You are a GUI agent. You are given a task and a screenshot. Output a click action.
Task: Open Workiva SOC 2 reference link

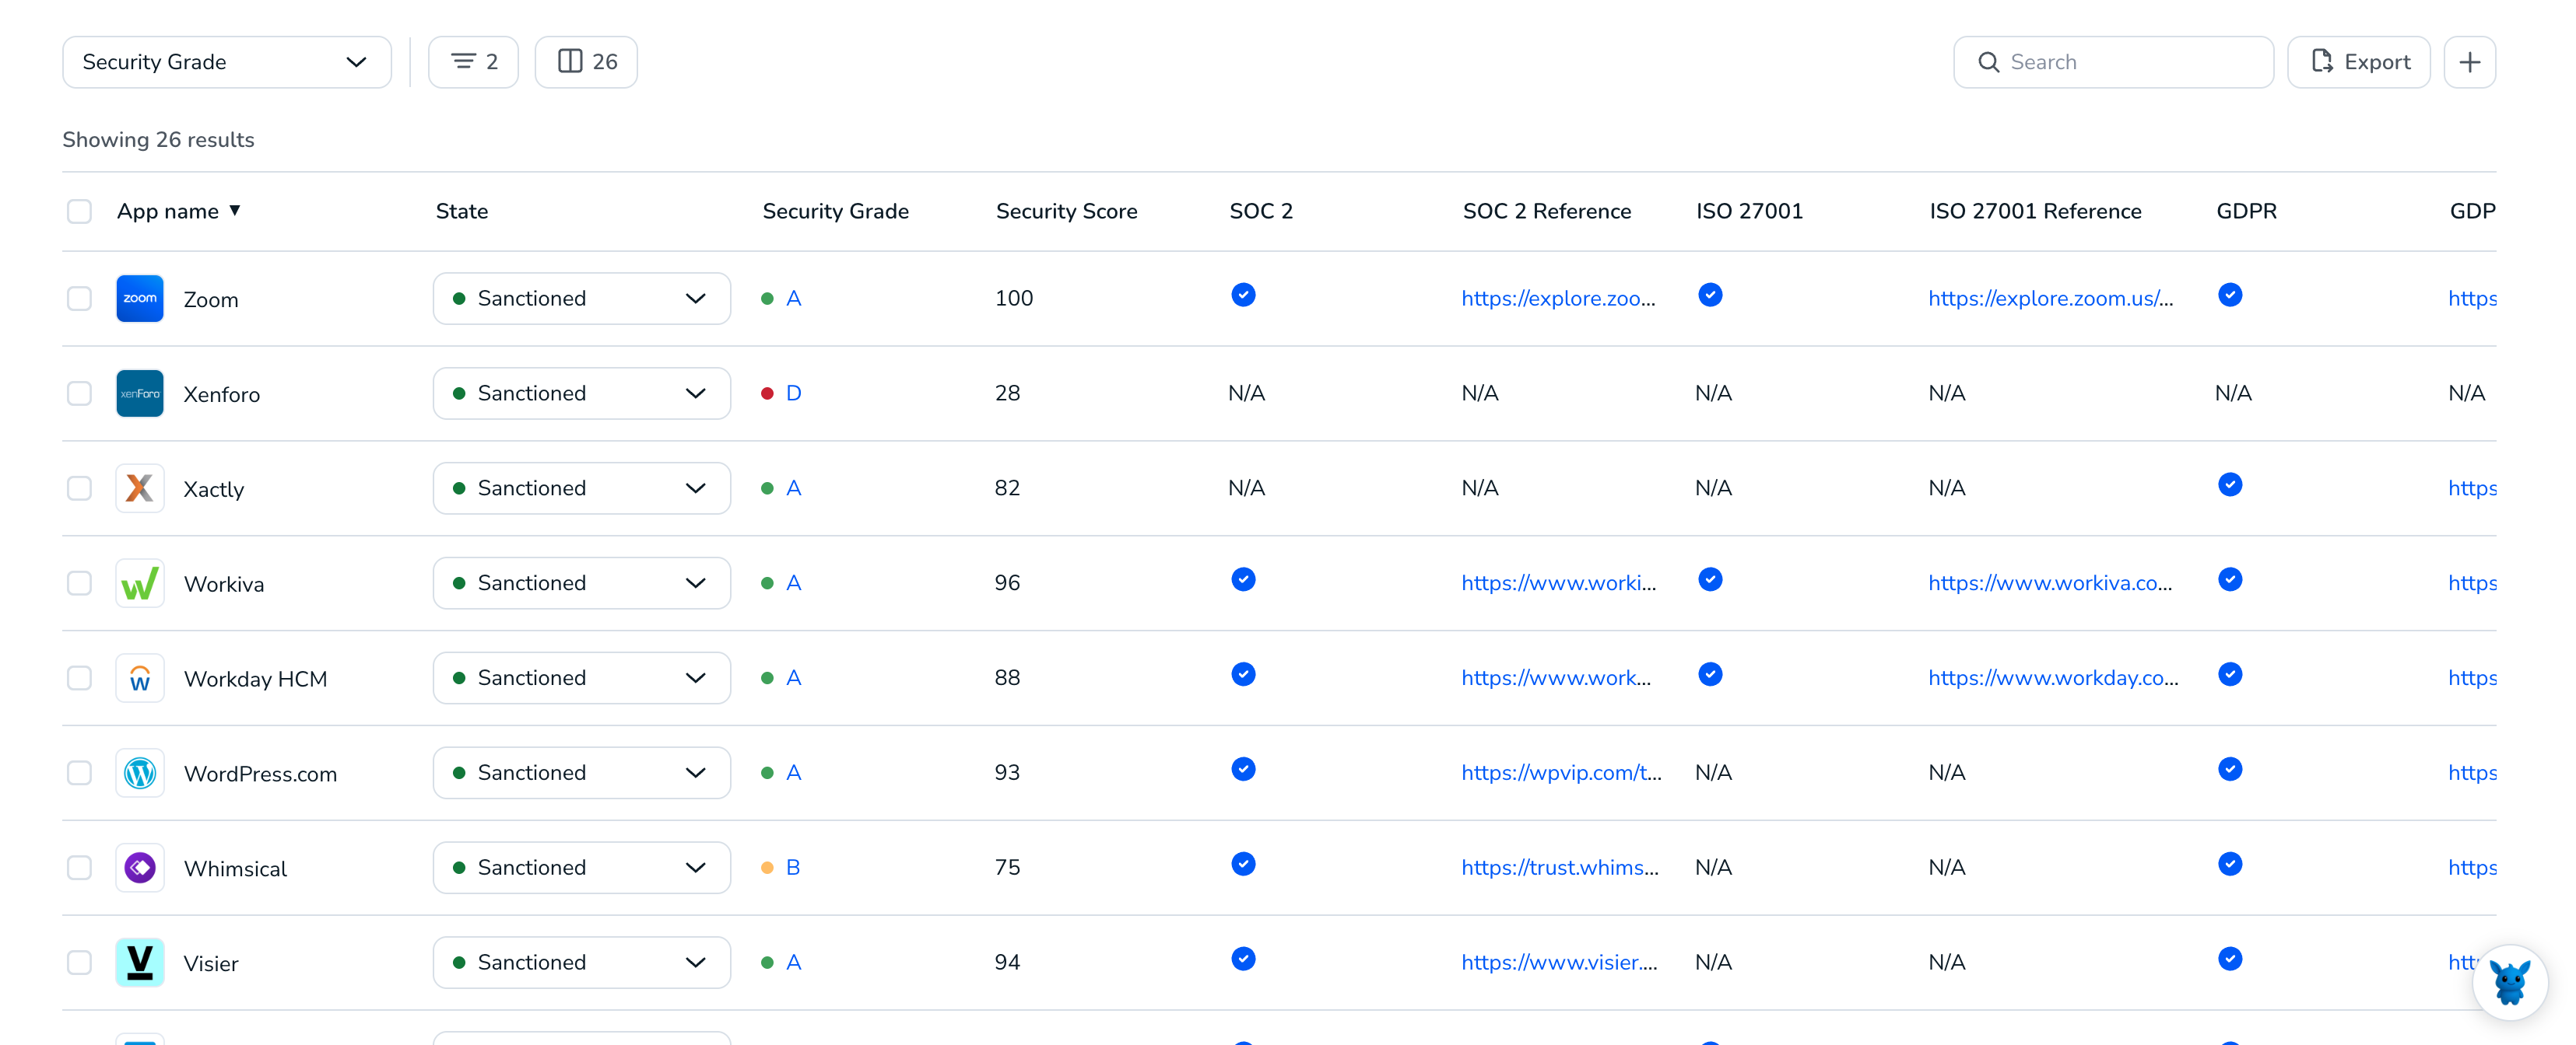coord(1559,583)
